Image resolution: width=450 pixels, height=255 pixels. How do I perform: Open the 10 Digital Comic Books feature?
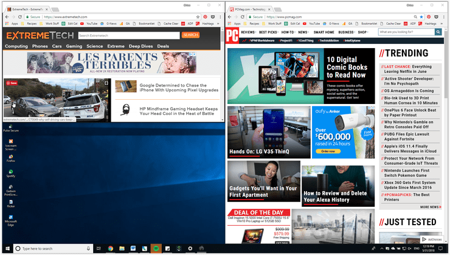click(x=301, y=76)
